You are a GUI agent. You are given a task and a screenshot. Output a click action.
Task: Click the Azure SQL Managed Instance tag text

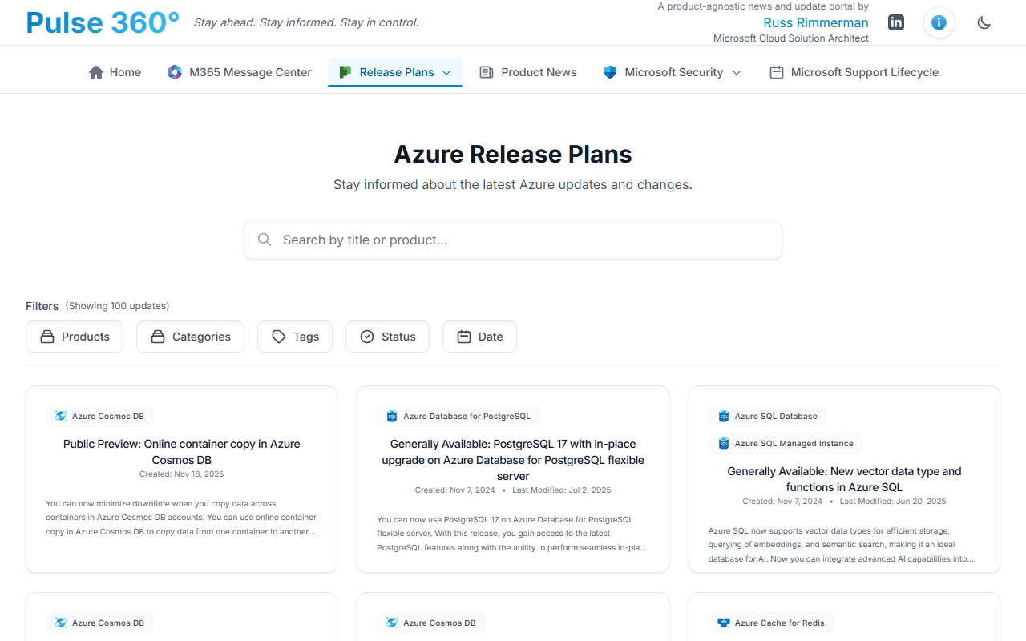795,443
